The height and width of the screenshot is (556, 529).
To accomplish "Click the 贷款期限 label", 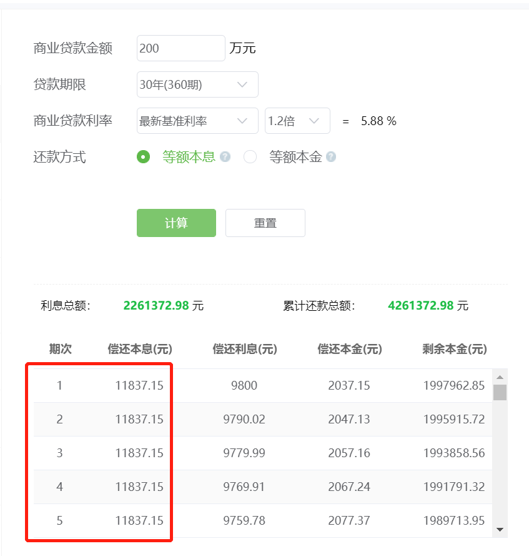I will point(60,84).
